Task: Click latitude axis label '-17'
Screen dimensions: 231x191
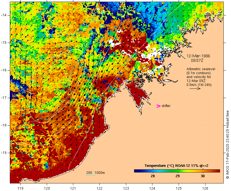Action: [x=4, y=98]
